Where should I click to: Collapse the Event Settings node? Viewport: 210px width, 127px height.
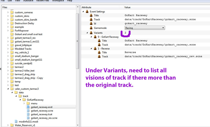point(83,12)
